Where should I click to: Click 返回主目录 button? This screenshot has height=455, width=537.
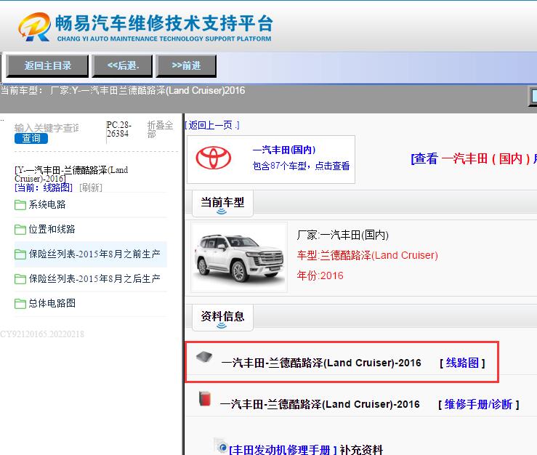pos(48,65)
